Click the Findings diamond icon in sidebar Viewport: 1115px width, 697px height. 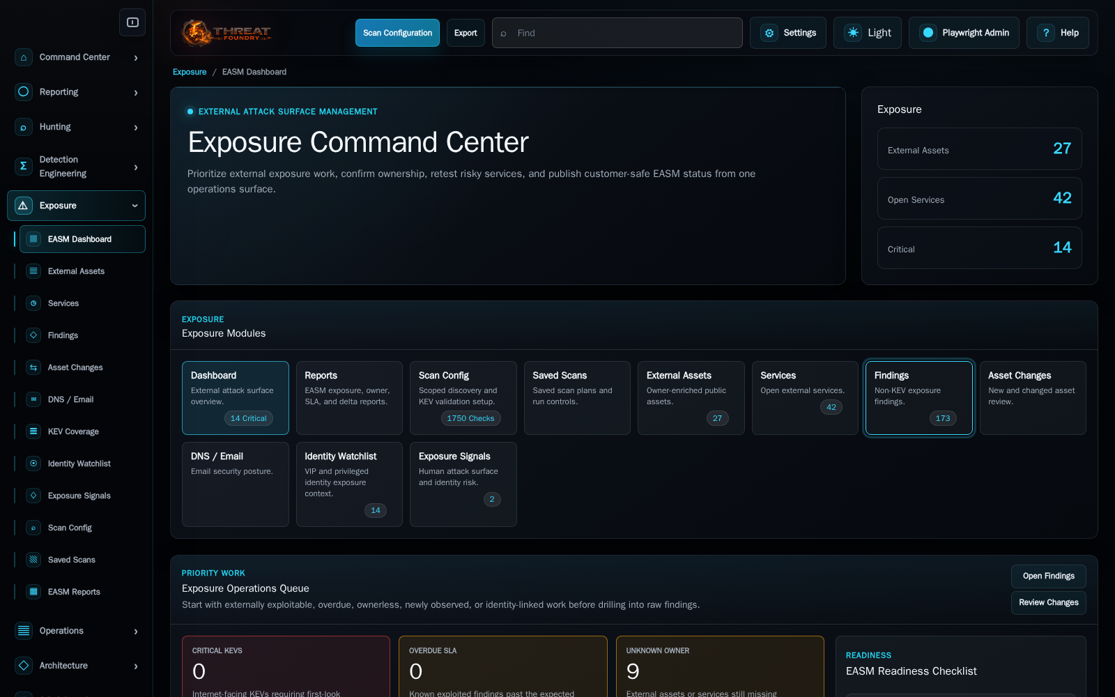click(33, 335)
